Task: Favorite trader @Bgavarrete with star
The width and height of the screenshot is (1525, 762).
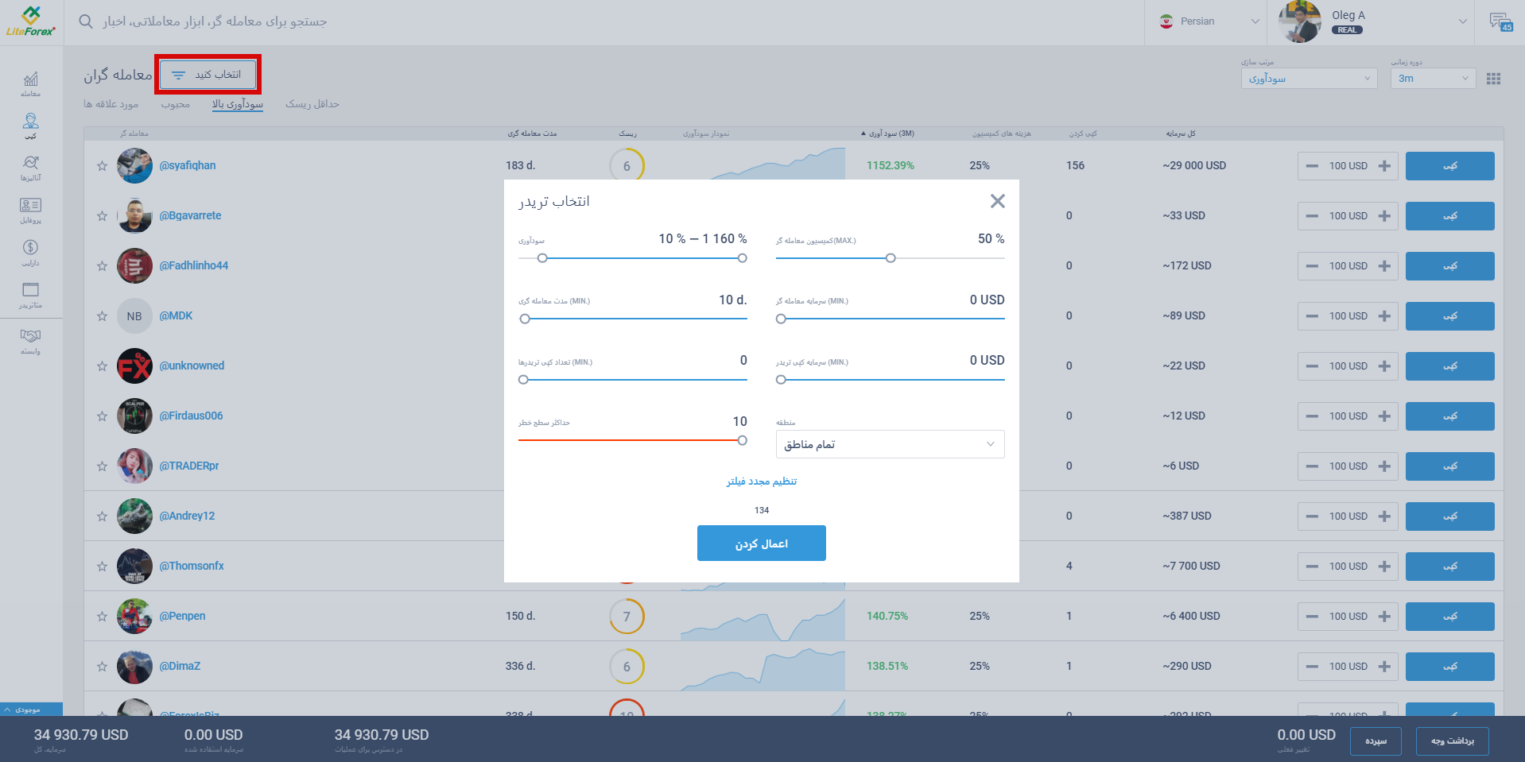Action: click(102, 216)
